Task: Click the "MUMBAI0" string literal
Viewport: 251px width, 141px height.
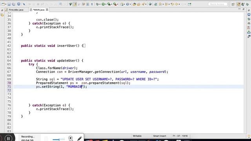Action: point(75,87)
